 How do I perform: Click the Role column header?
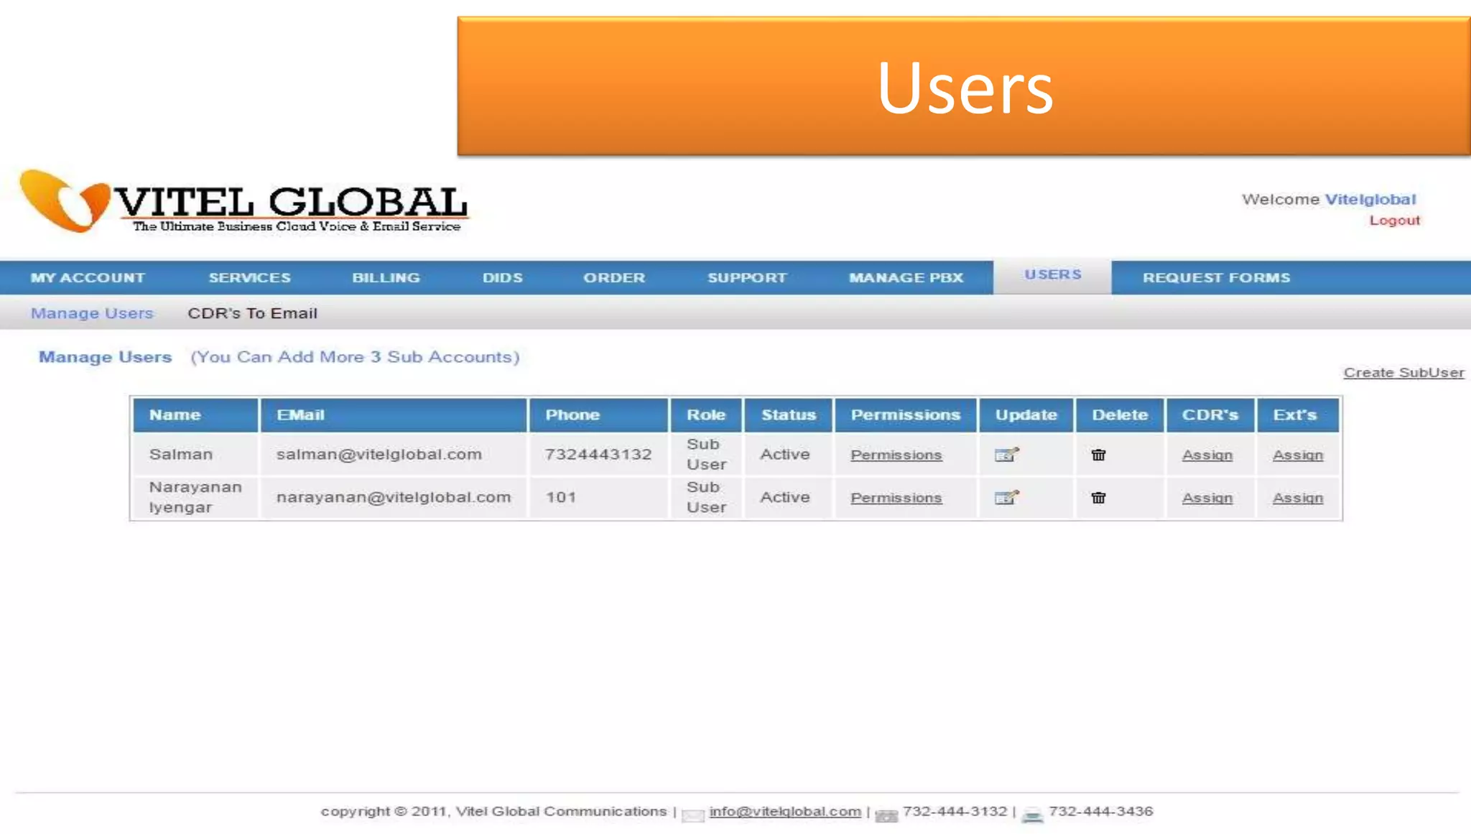pos(706,414)
